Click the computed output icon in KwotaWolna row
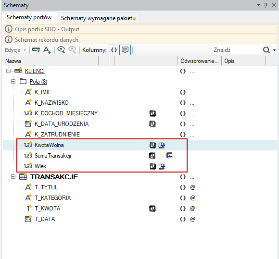This screenshot has width=279, height=259. coord(161,145)
